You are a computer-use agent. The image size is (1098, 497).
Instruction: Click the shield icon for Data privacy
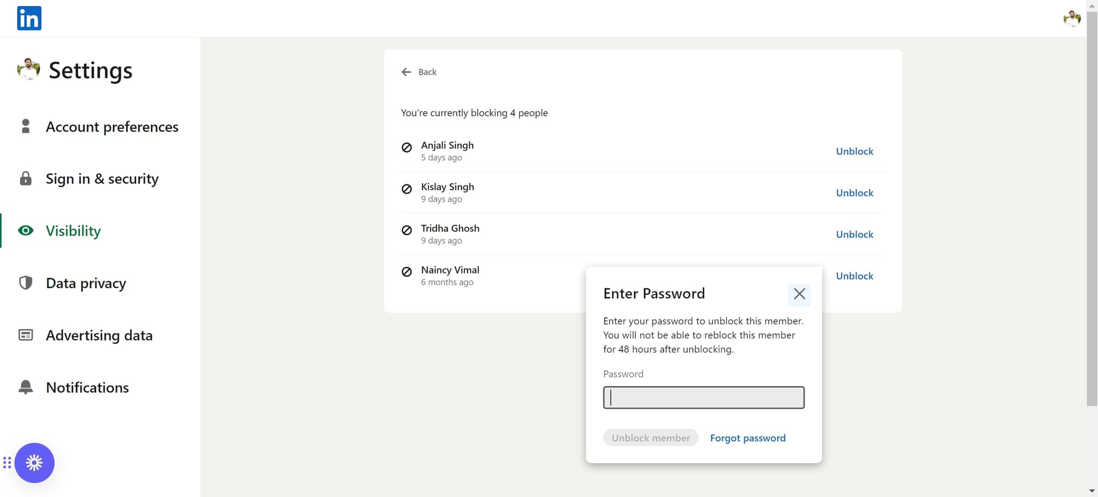click(x=25, y=283)
